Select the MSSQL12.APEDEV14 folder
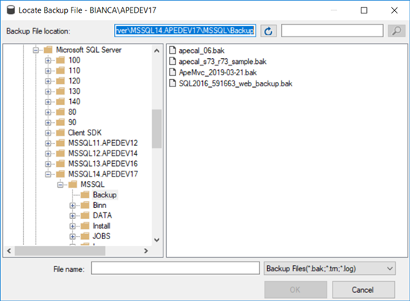The width and height of the screenshot is (410, 301). (x=103, y=153)
